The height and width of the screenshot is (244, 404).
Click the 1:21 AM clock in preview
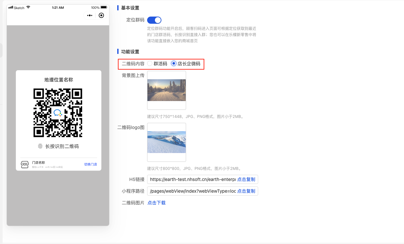click(58, 7)
